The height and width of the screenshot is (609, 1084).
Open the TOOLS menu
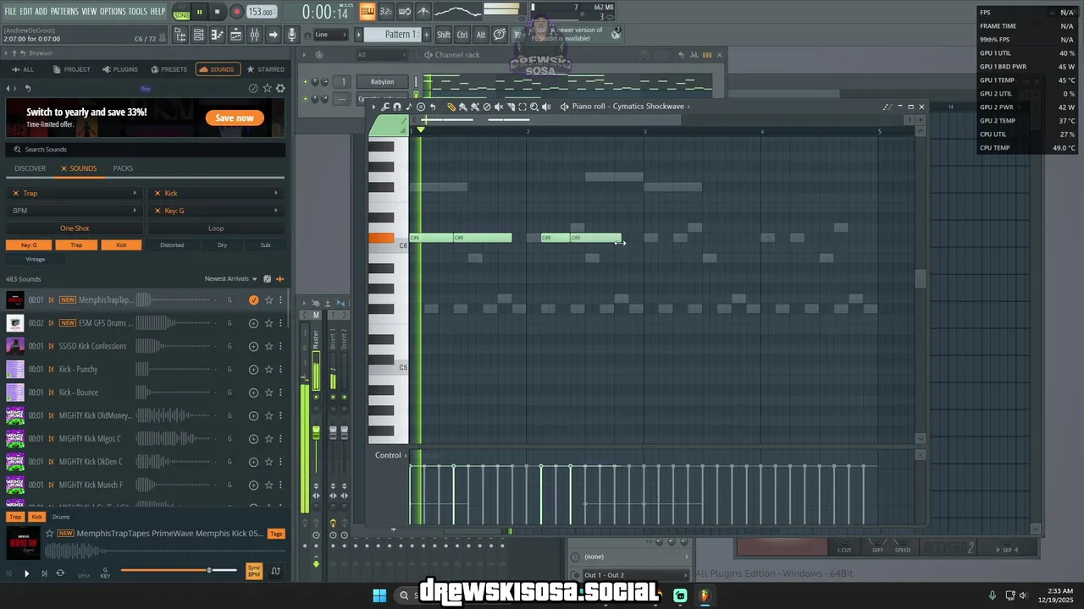click(x=138, y=11)
